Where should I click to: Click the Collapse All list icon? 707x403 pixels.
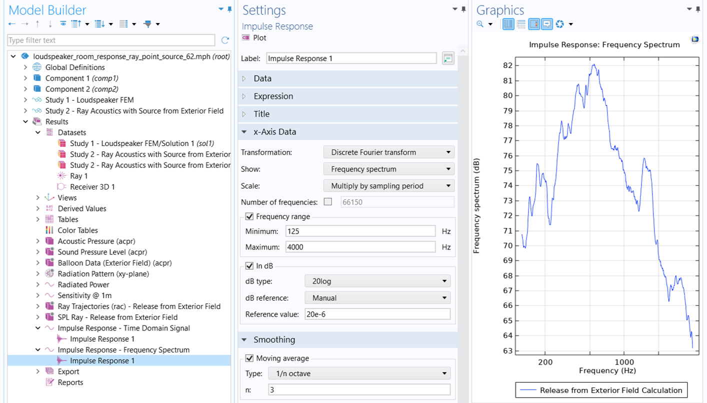click(76, 23)
